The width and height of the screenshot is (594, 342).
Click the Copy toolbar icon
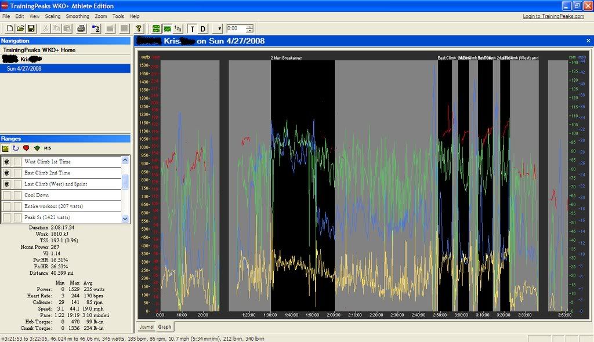pyautogui.click(x=56, y=28)
